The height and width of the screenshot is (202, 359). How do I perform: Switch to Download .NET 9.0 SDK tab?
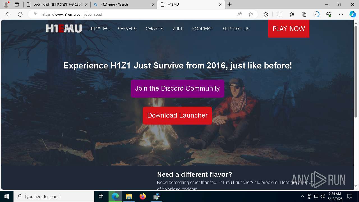[x=57, y=4]
